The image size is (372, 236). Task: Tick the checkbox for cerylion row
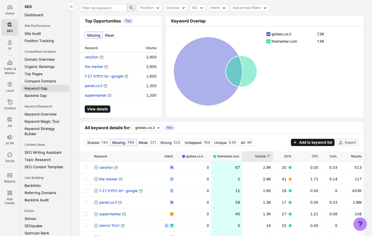point(86,168)
